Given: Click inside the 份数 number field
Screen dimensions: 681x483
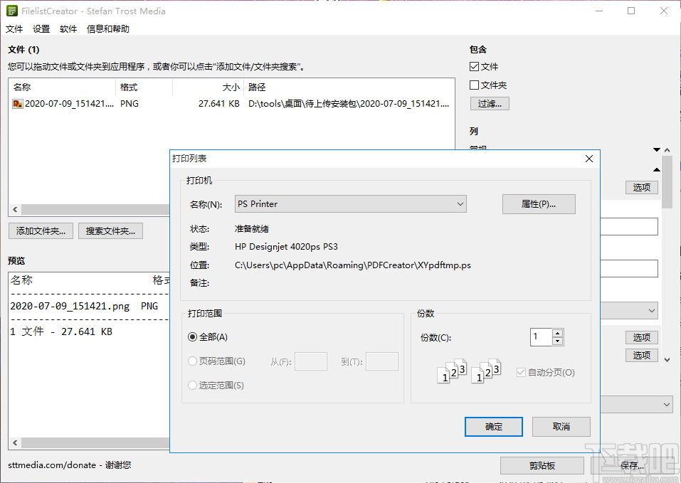Looking at the screenshot, I should 542,336.
